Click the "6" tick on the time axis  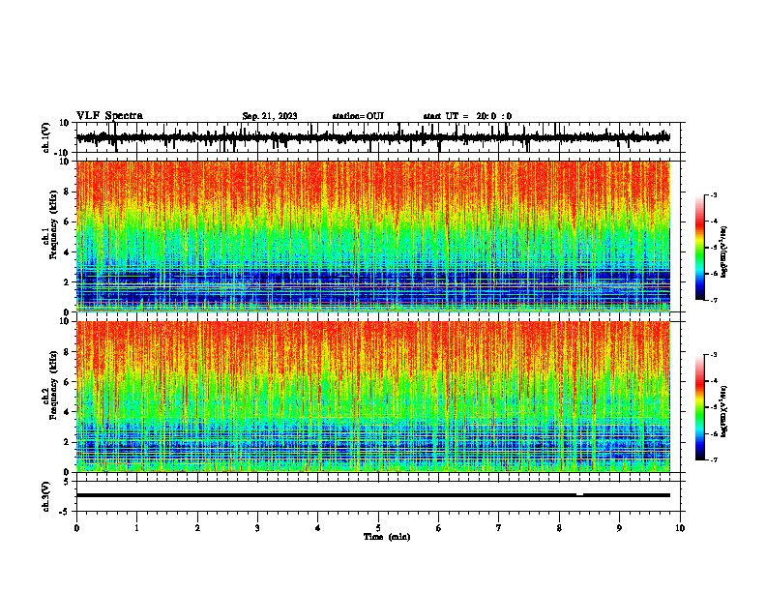coord(439,528)
